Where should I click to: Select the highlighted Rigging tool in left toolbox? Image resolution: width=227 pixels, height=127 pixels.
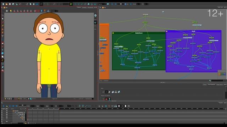[x=2, y=60]
